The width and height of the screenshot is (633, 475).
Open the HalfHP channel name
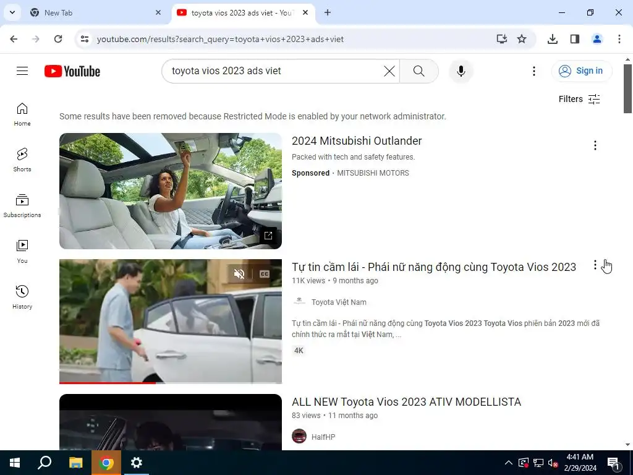point(323,437)
